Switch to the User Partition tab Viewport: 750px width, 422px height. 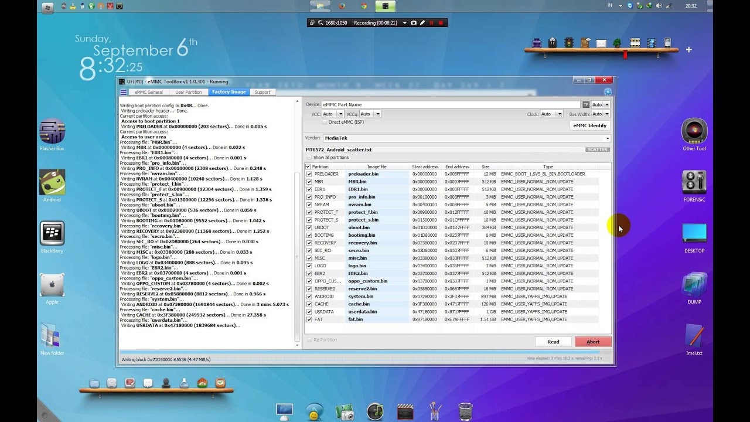pos(188,92)
